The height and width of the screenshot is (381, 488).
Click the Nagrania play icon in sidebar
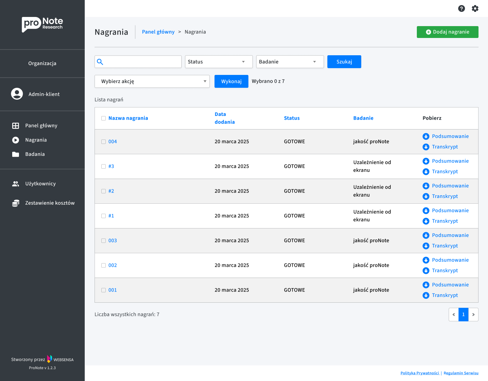pyautogui.click(x=16, y=140)
